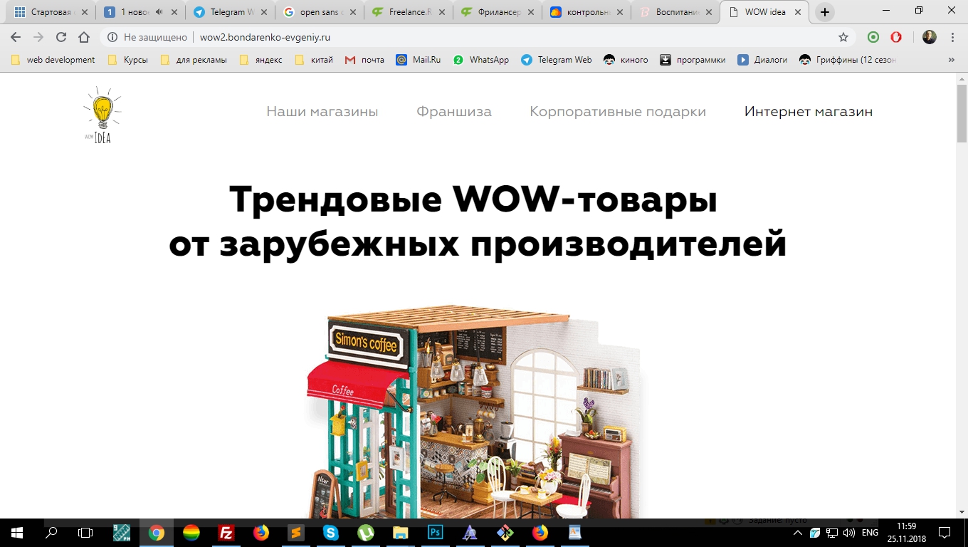
Task: Open Windows taskbar search
Action: 51,533
